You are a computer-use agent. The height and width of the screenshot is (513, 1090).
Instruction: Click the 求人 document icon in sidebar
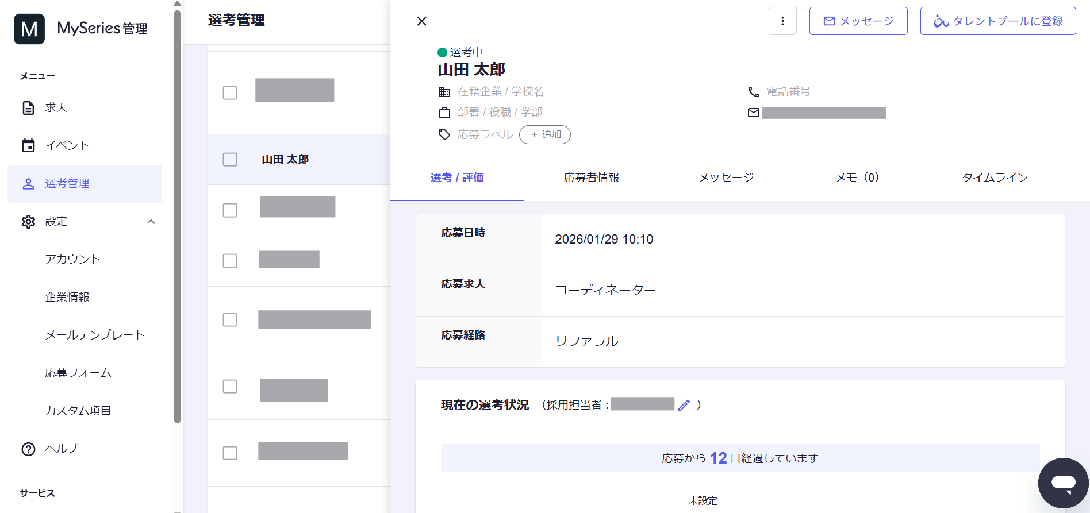point(28,108)
